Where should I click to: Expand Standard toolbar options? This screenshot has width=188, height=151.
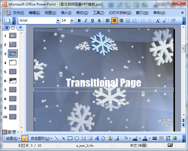click(14, 21)
